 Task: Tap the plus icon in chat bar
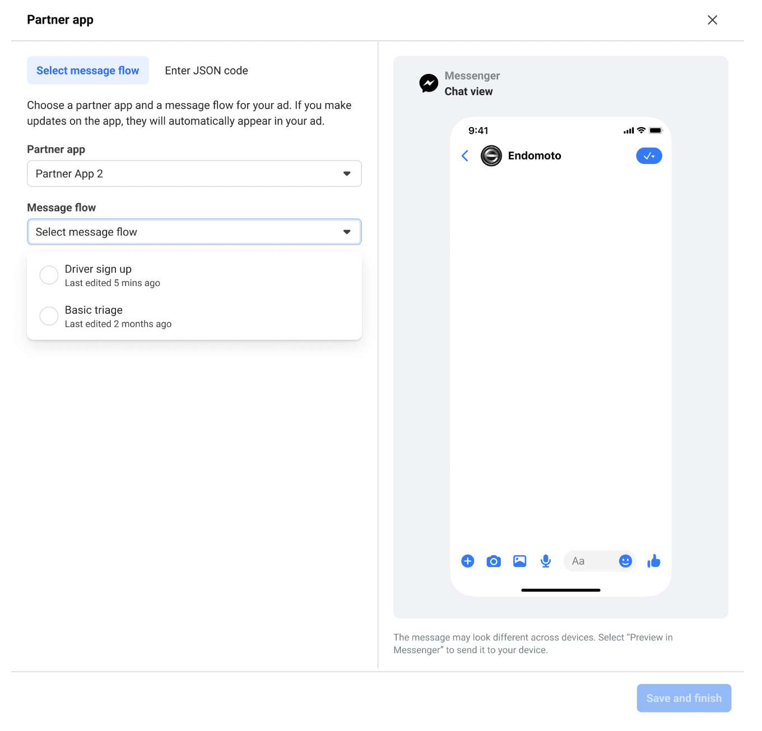click(x=468, y=561)
